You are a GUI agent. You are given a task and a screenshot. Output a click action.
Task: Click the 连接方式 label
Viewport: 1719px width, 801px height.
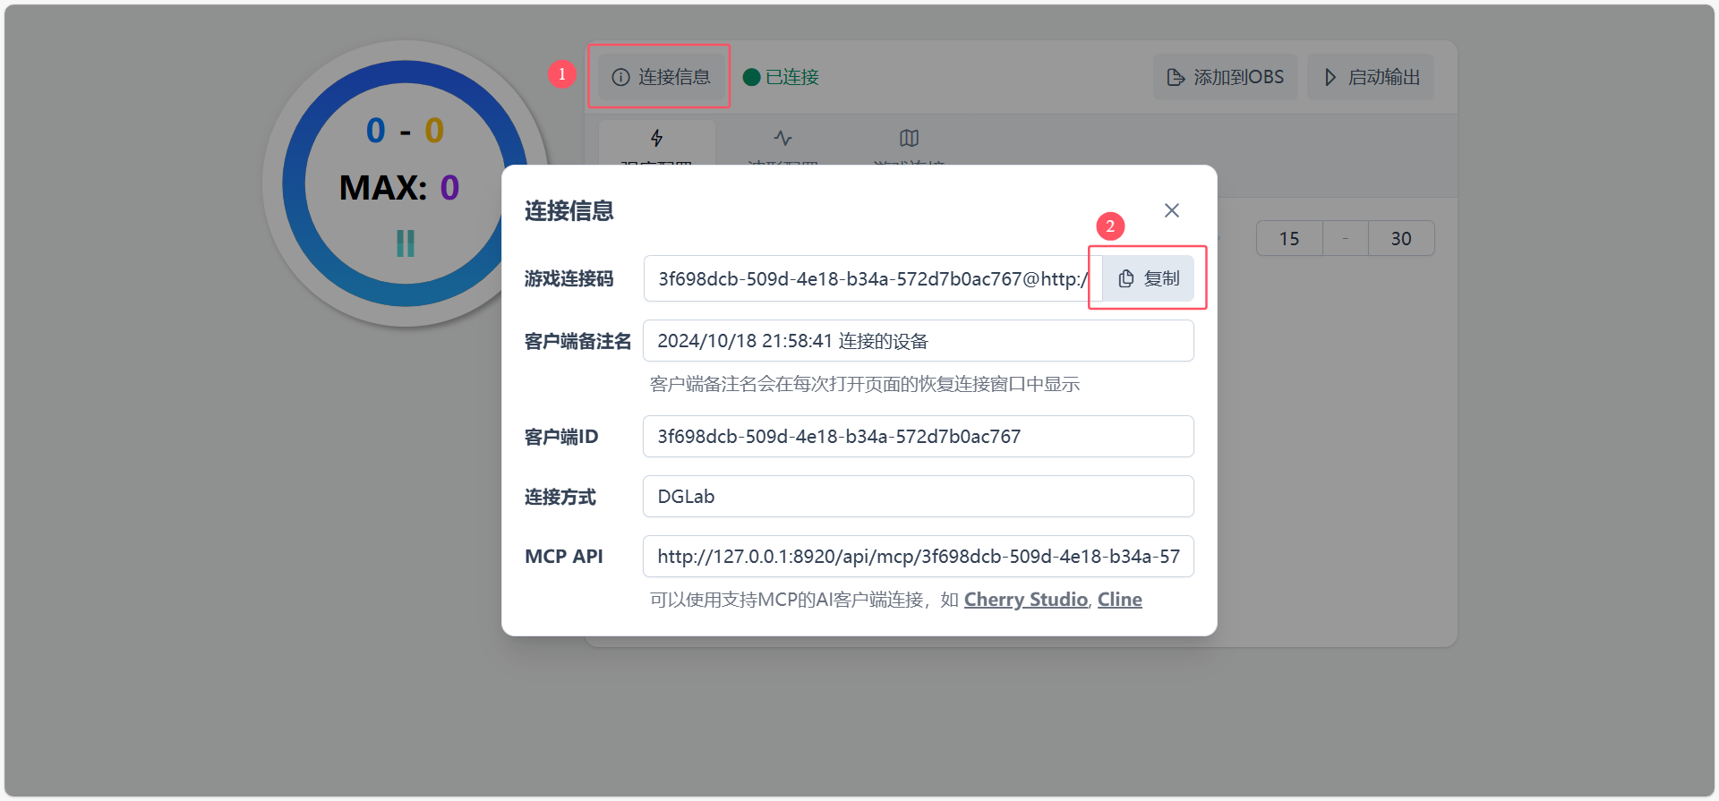click(560, 497)
